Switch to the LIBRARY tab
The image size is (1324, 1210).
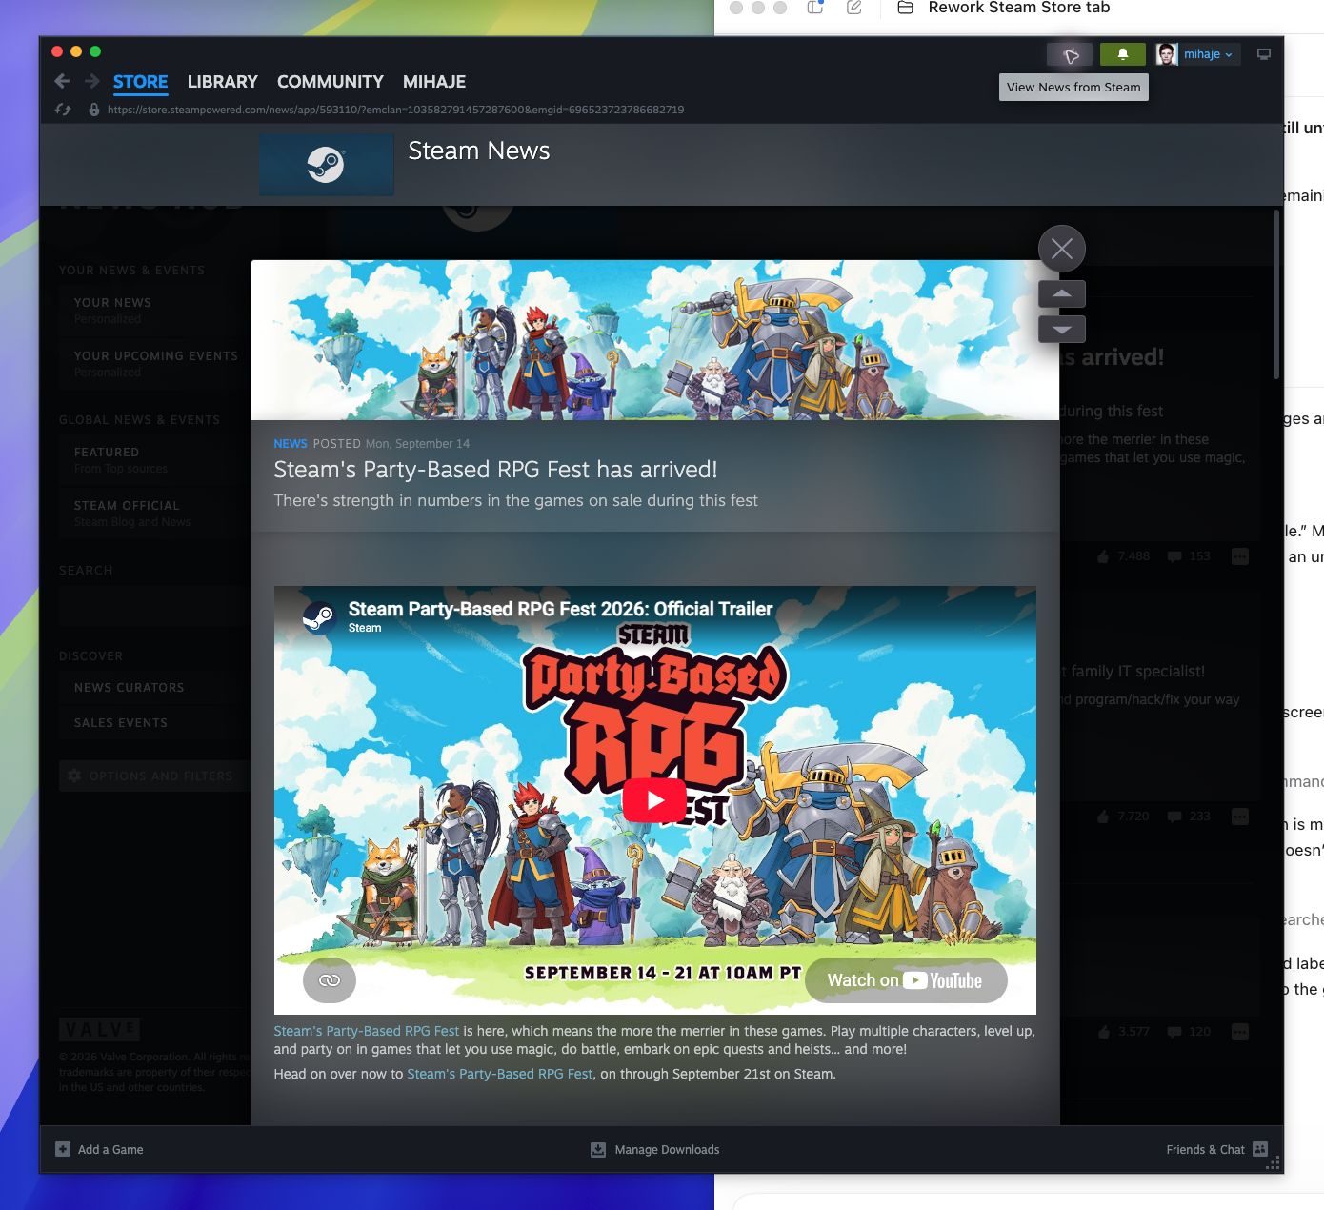(x=223, y=82)
